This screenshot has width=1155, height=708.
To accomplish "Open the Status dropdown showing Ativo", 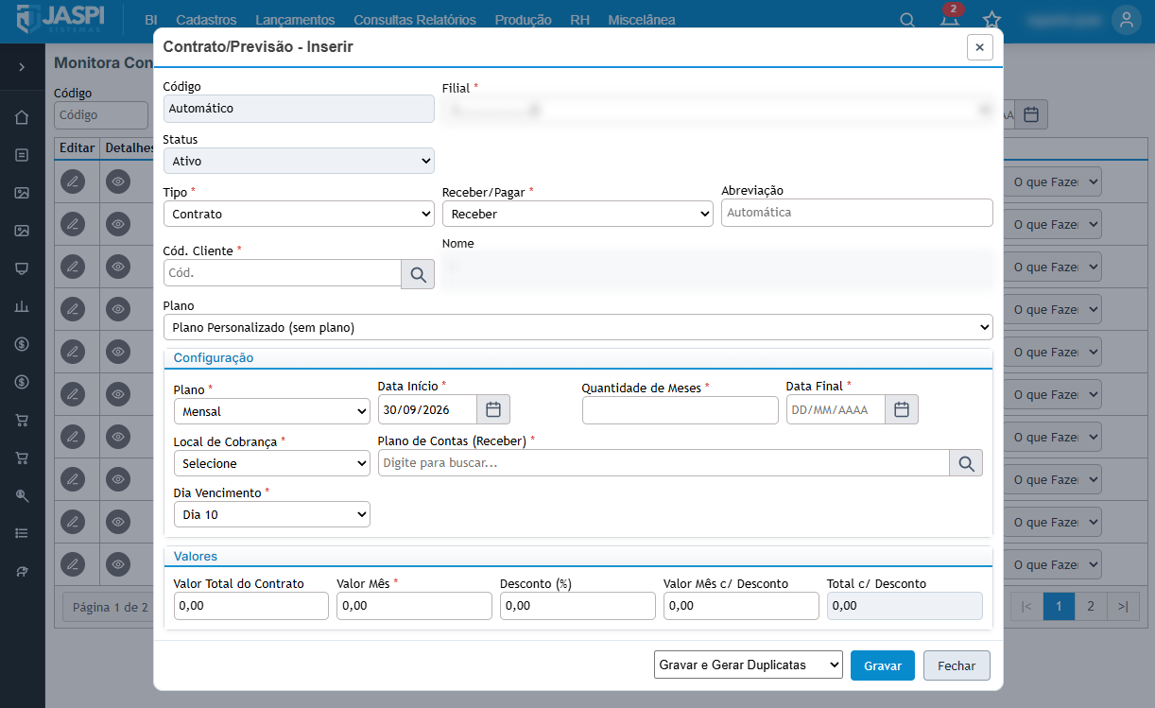I will coord(299,161).
